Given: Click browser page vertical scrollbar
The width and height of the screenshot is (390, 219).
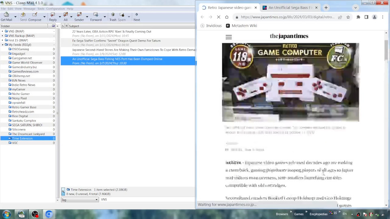Looking at the screenshot, I should [x=386, y=50].
